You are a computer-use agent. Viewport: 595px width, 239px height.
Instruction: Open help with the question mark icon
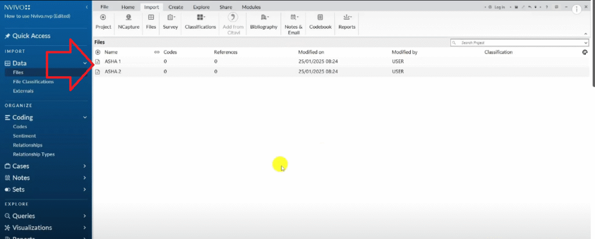547,7
